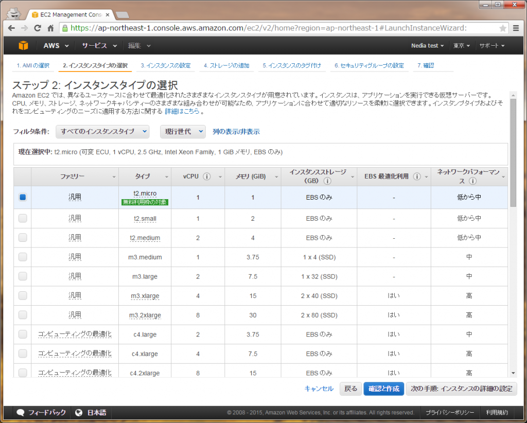This screenshot has height=423, width=527.
Task: Go to step 3. インスタンスの設定
Action: [166, 65]
